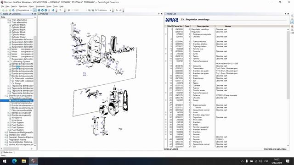Open the Selections menu
294x165 pixels.
(x=23, y=6)
